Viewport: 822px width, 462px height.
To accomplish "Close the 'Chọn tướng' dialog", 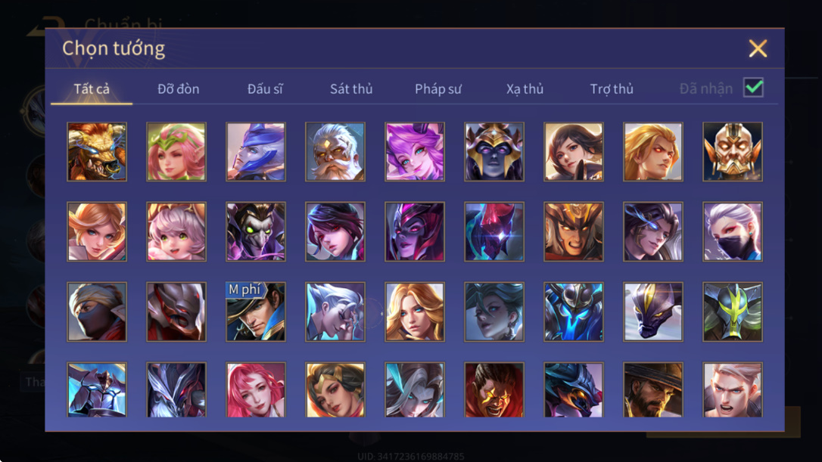I will click(x=758, y=48).
